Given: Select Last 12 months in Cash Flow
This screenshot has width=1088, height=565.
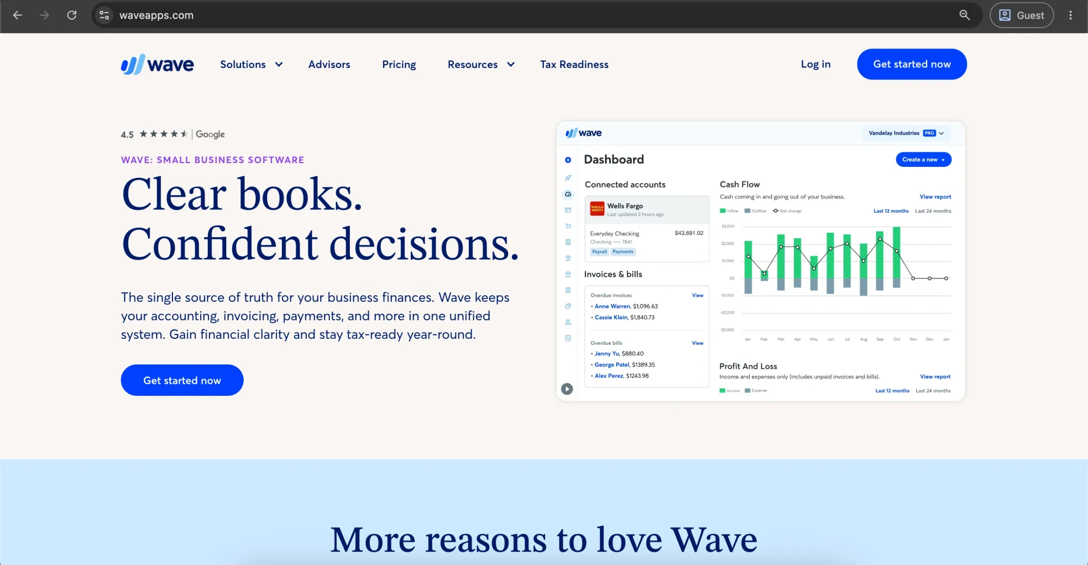Looking at the screenshot, I should point(891,211).
